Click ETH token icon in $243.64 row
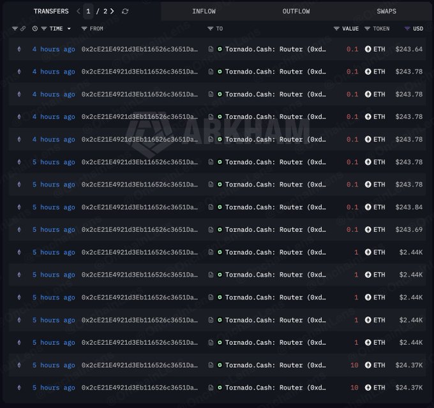 pyautogui.click(x=368, y=49)
